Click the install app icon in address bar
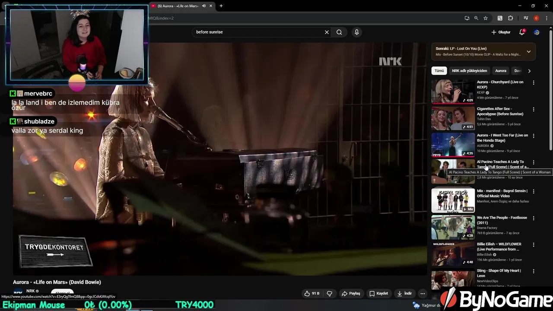Image resolution: width=553 pixels, height=311 pixels. 467,18
